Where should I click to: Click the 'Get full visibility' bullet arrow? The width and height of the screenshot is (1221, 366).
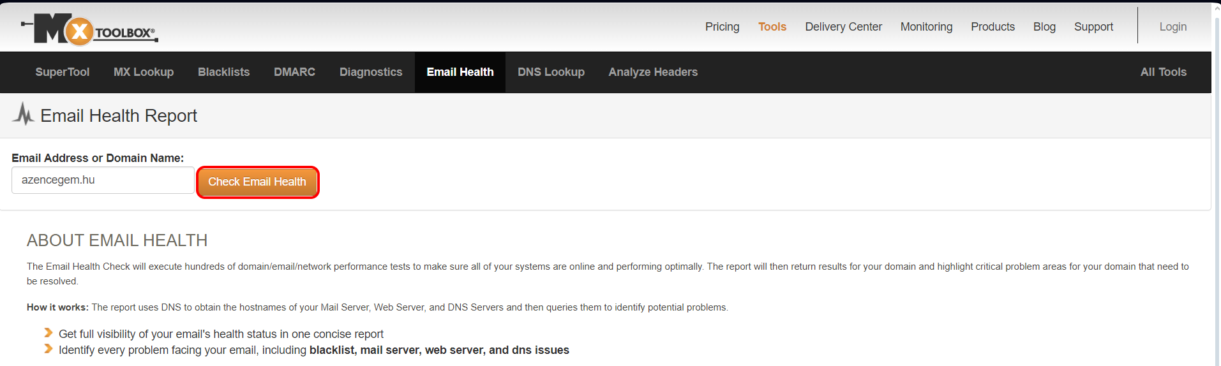(48, 333)
